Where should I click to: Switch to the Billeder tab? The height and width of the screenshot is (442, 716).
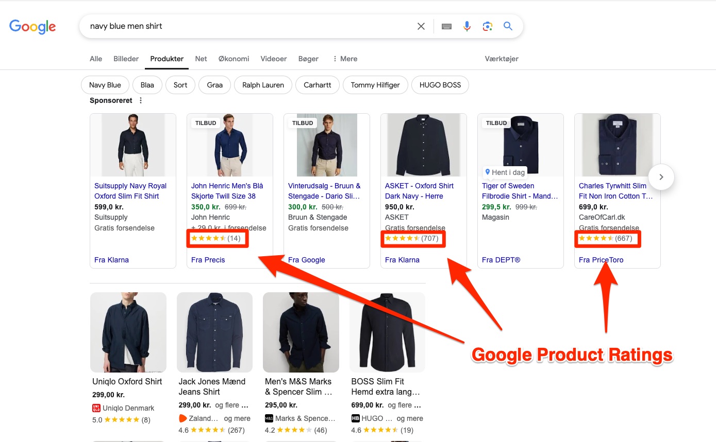click(126, 59)
